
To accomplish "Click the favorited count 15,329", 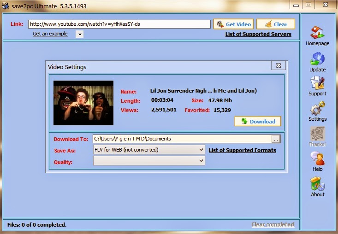I will [222, 110].
